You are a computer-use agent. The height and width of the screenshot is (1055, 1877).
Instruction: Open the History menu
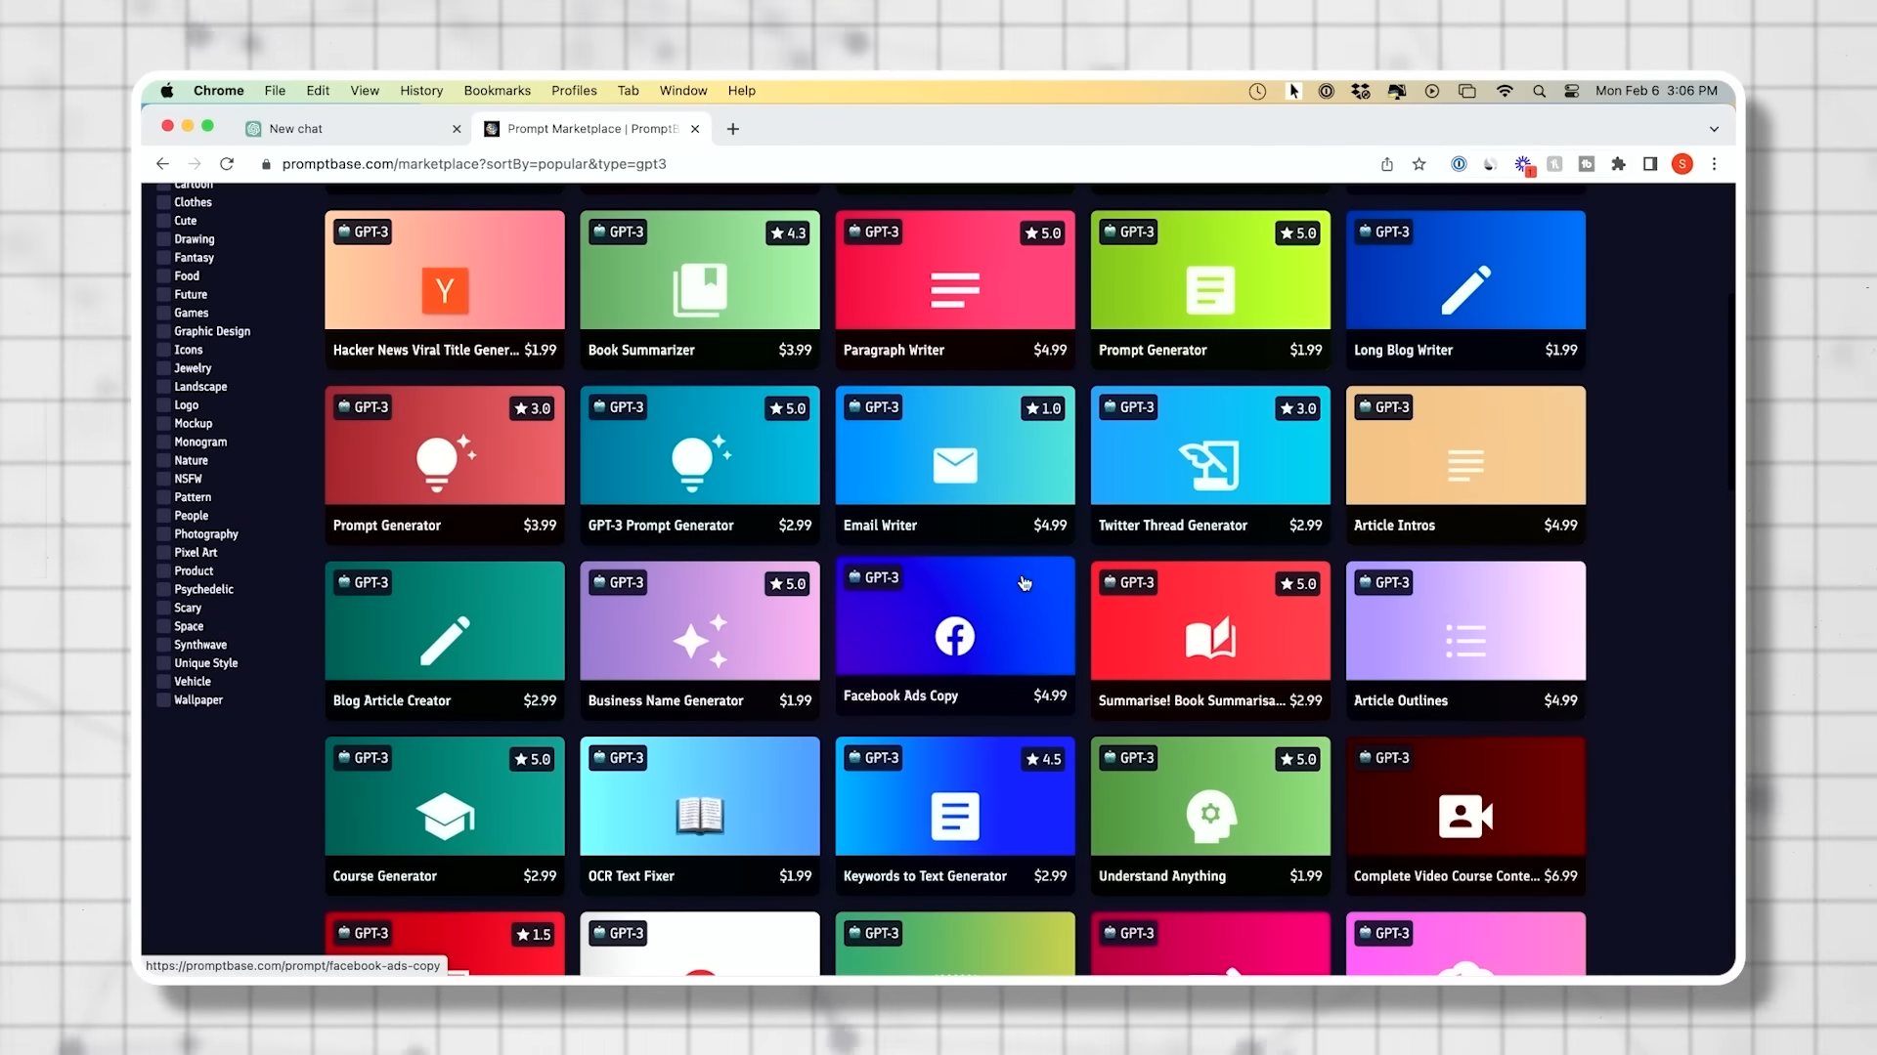(420, 91)
